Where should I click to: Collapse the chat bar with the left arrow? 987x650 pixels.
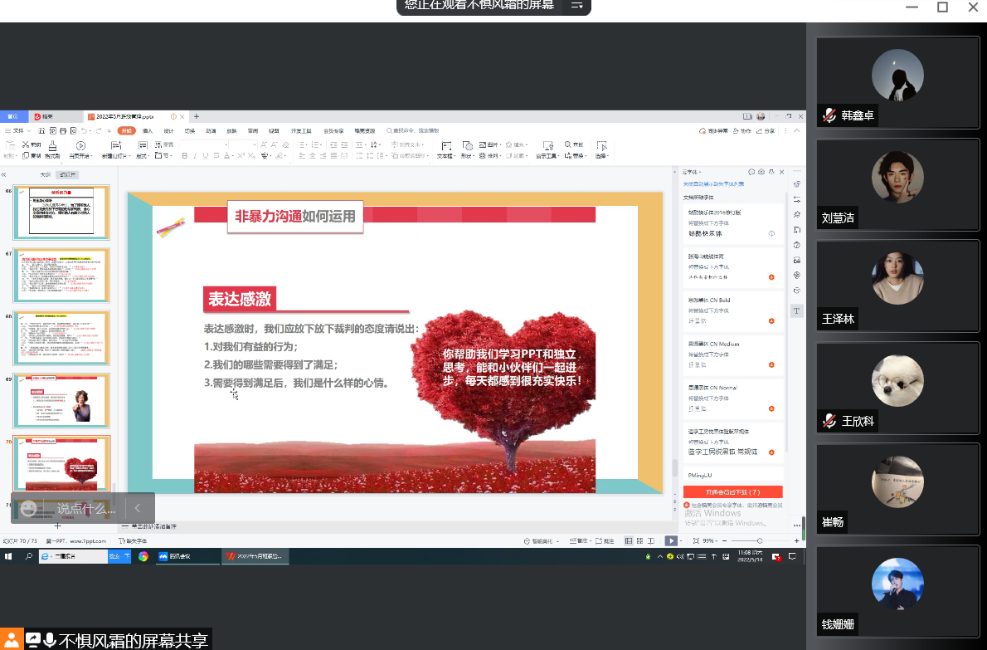138,508
